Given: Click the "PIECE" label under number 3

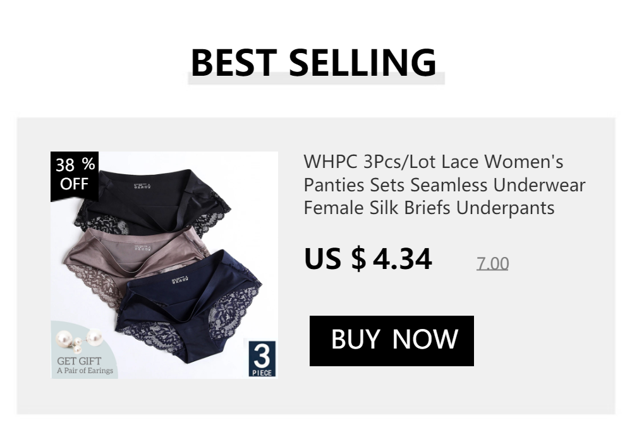Looking at the screenshot, I should (x=262, y=373).
